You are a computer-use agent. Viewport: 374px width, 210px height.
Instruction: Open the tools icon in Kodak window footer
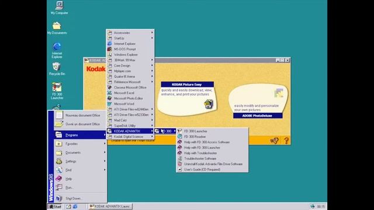(274, 141)
